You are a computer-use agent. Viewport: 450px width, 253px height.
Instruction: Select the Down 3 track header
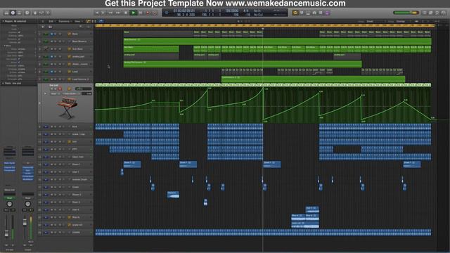tap(65, 202)
